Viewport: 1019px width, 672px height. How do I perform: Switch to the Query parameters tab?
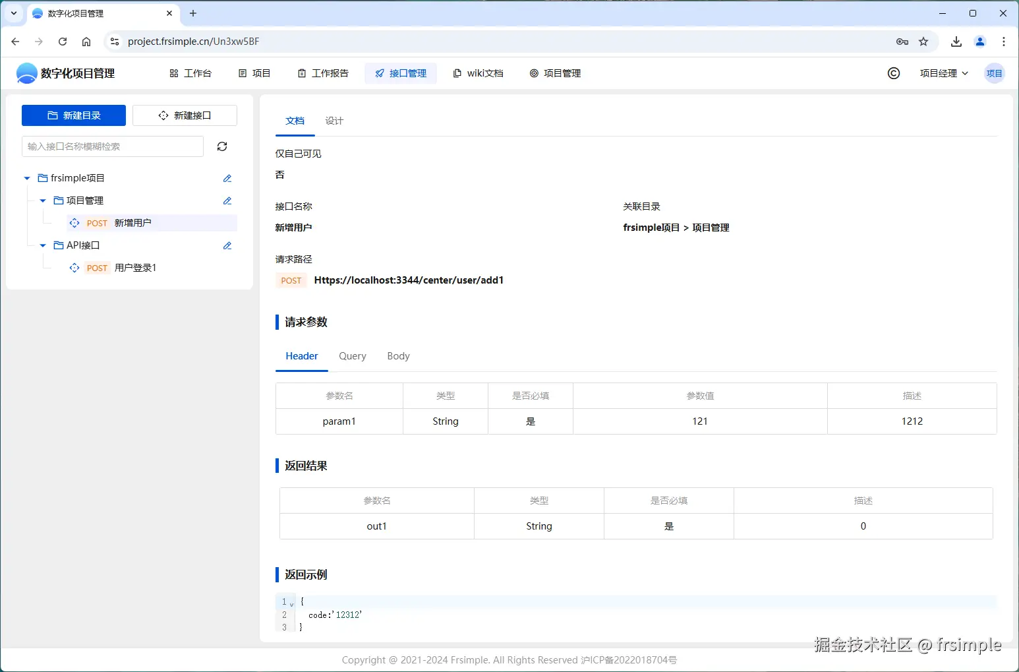(x=353, y=356)
